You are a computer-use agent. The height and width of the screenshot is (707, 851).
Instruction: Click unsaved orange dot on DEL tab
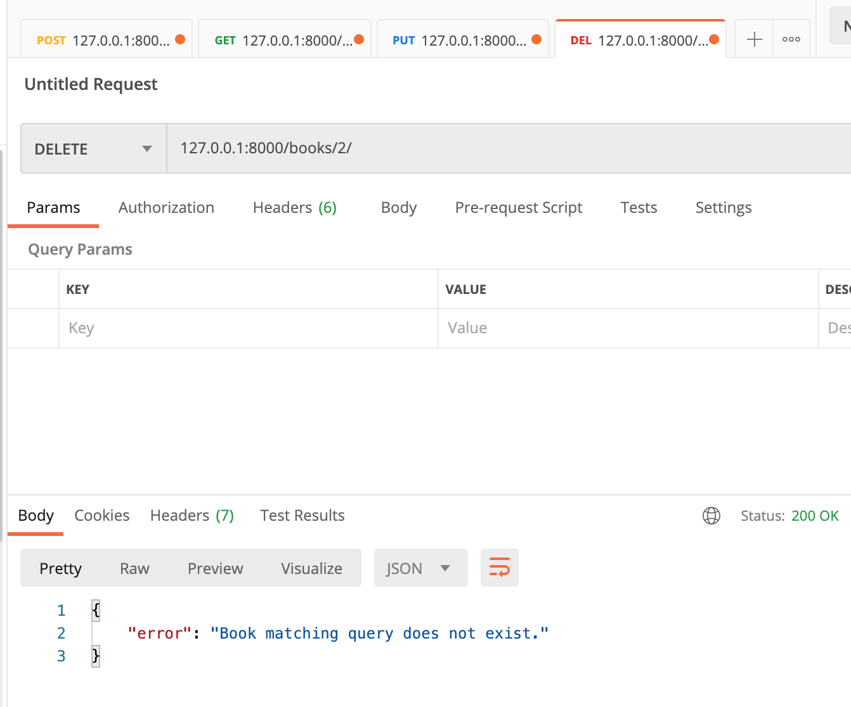(714, 39)
